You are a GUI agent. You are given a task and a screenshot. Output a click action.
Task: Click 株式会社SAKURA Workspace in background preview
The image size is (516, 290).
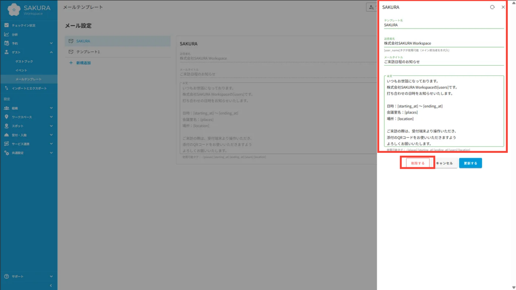[203, 59]
